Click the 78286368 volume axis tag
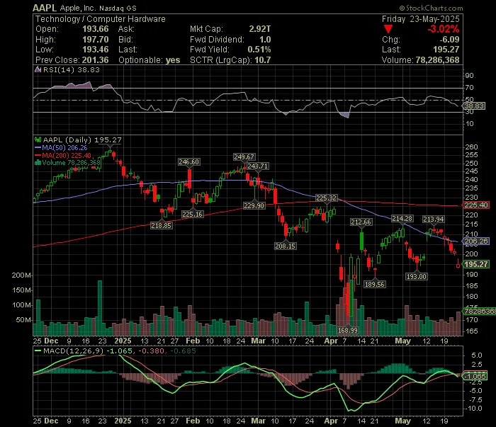This screenshot has width=496, height=427. [x=480, y=312]
